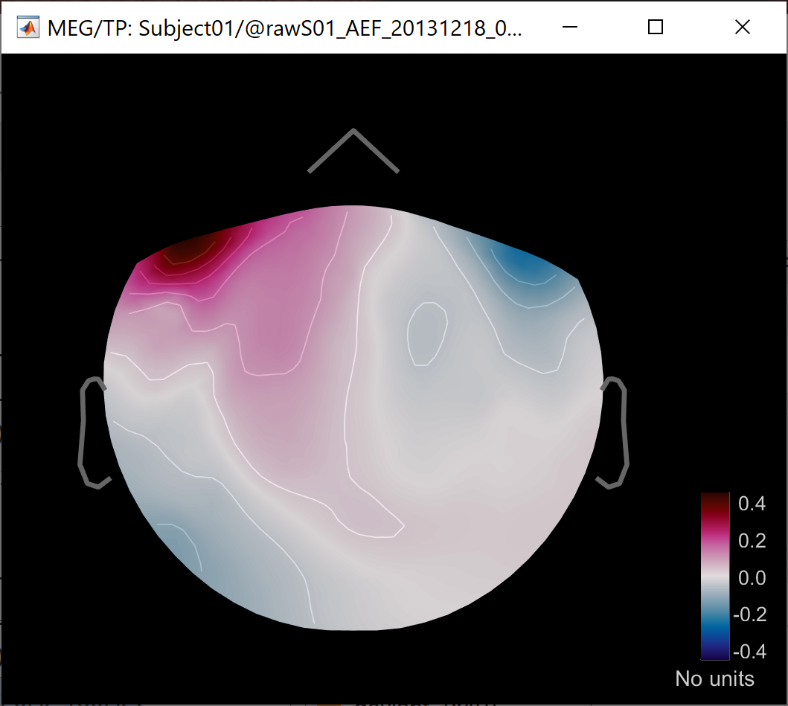Click the -0.2 colorbar tick label

click(749, 615)
